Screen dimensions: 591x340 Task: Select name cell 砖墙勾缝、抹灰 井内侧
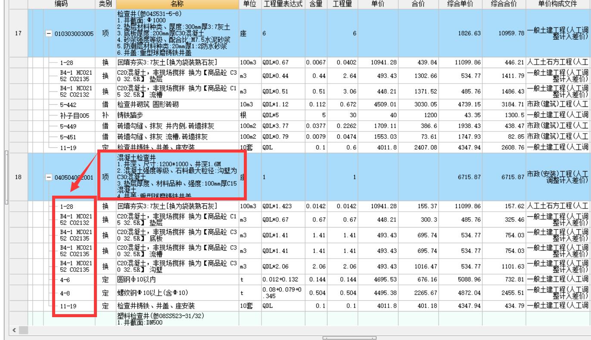click(177, 127)
